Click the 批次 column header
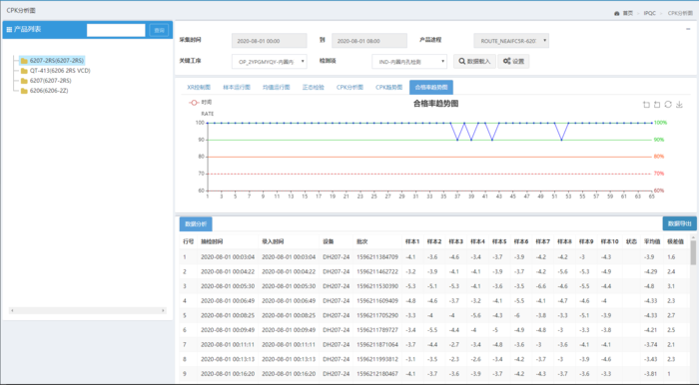 tap(361, 241)
